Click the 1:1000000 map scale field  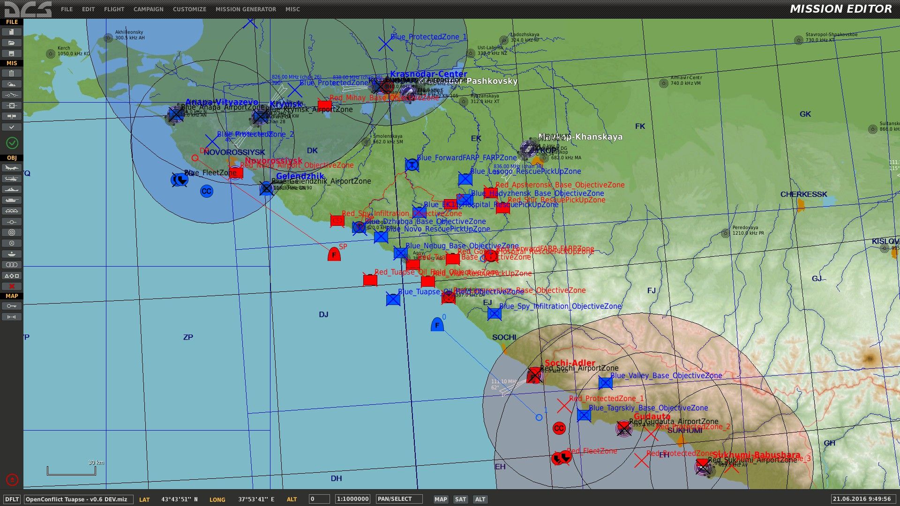(x=352, y=499)
